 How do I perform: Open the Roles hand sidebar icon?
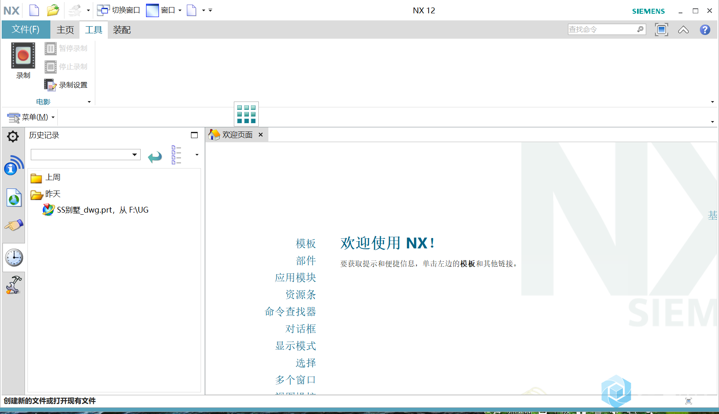click(x=14, y=225)
